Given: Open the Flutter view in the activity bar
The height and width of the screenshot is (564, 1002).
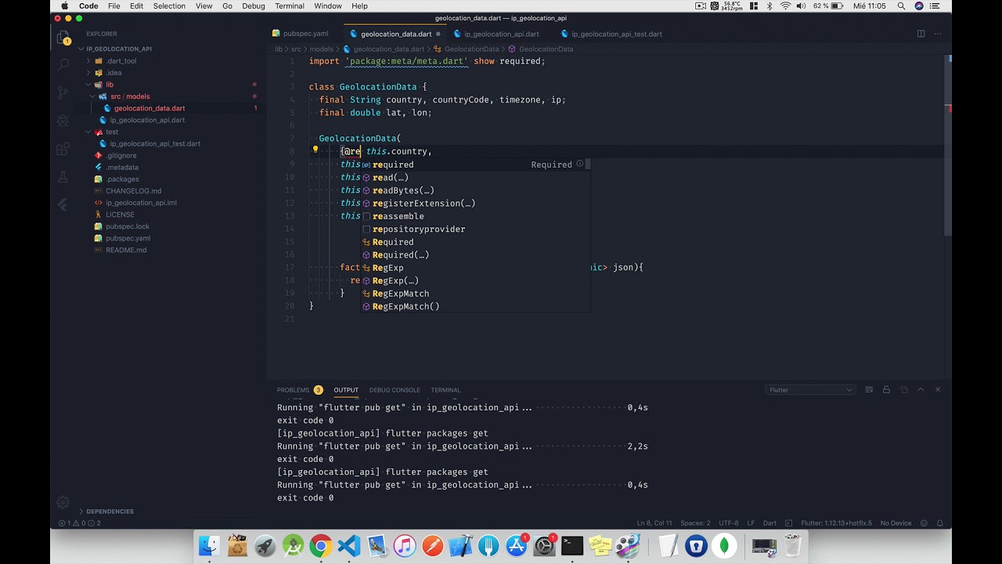Looking at the screenshot, I should (63, 205).
